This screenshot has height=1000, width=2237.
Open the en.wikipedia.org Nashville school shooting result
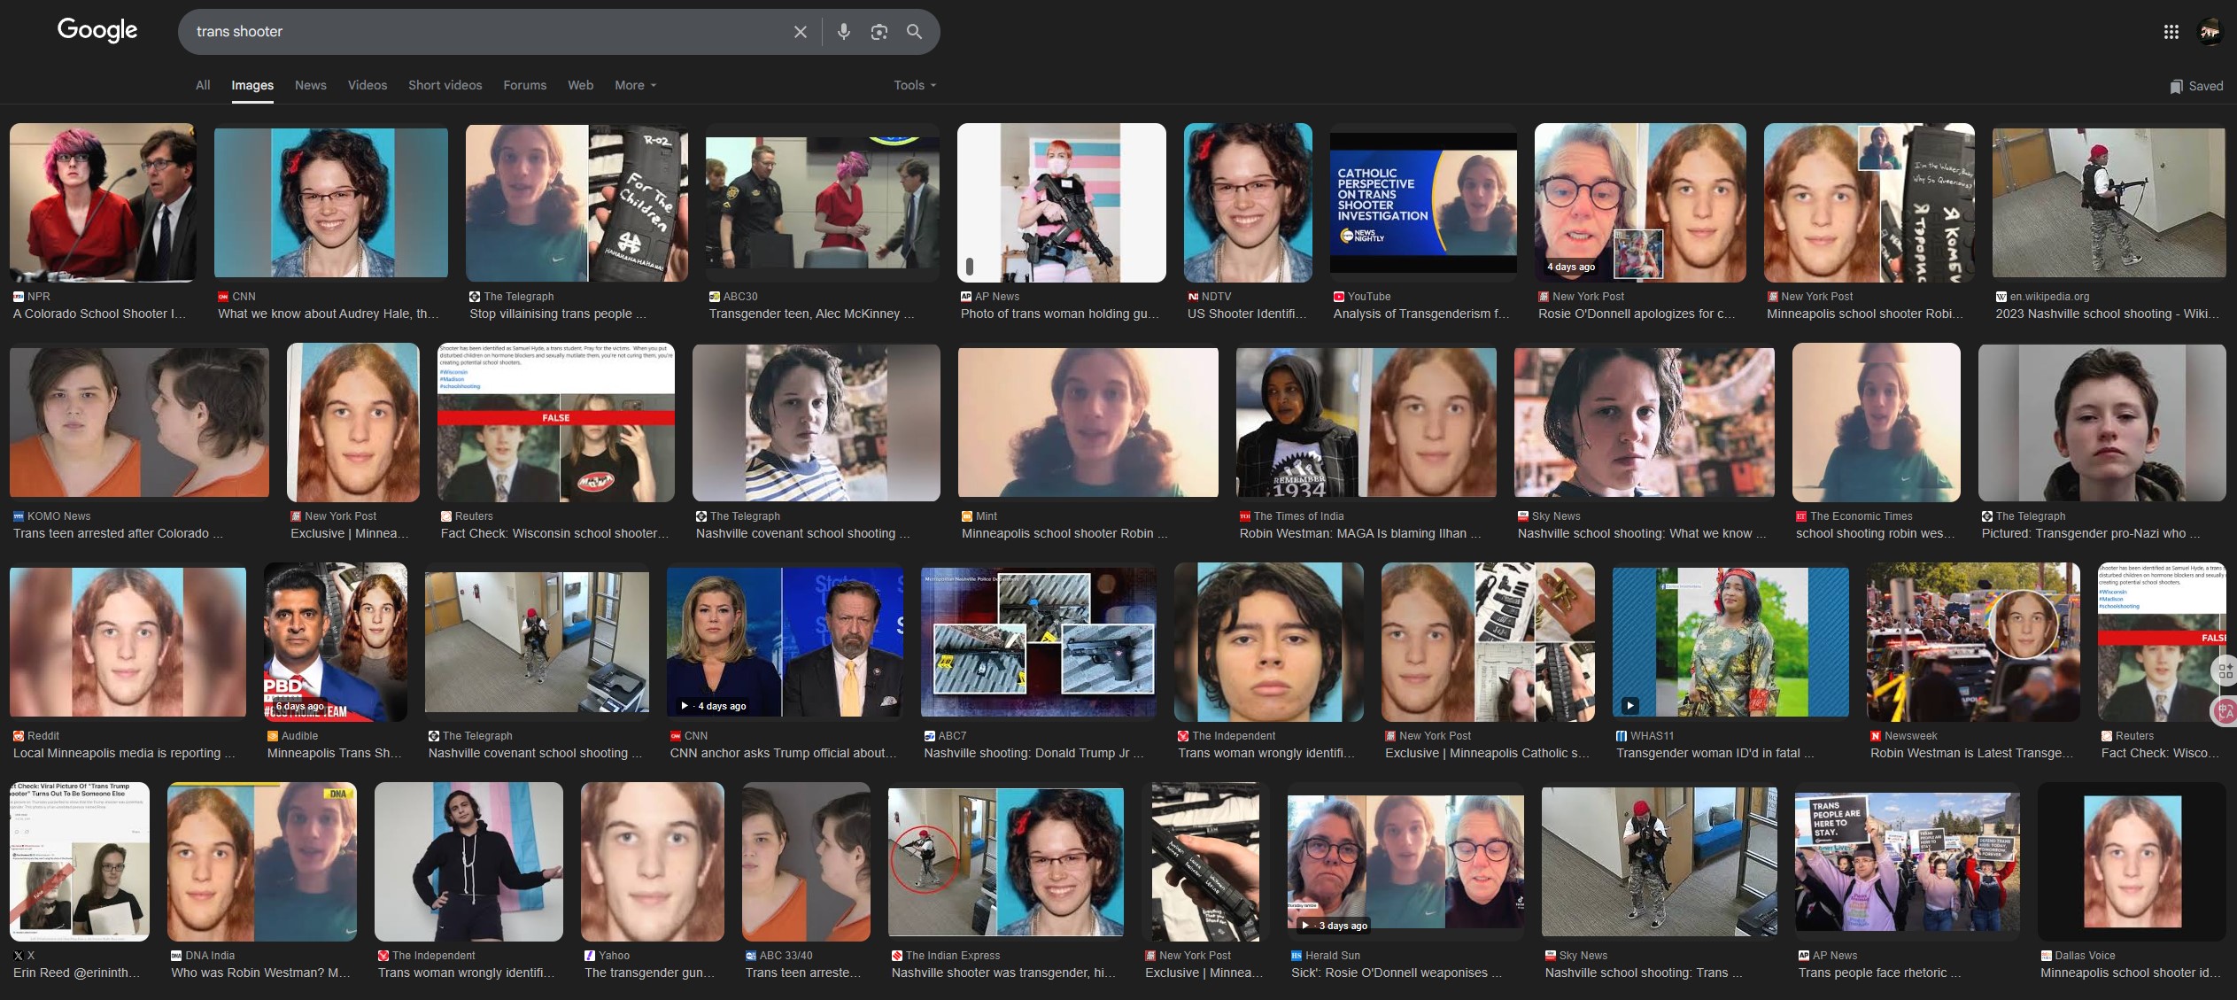(2107, 314)
